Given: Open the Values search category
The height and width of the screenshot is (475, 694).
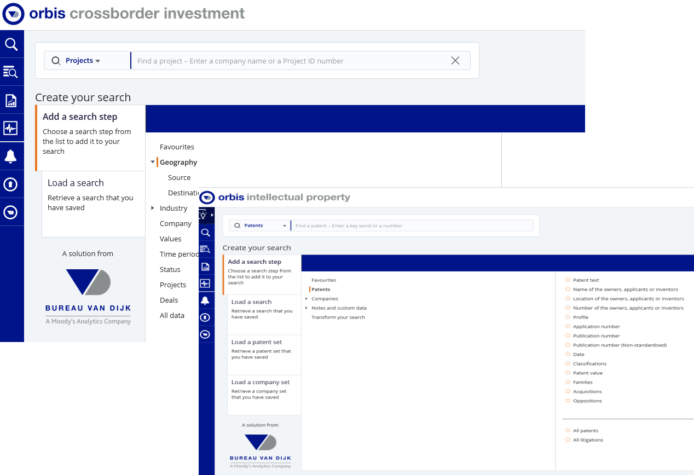Looking at the screenshot, I should (171, 239).
